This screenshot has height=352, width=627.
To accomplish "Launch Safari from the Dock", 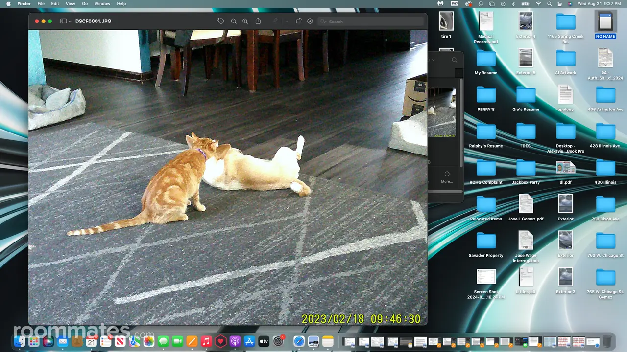I will click(x=299, y=341).
